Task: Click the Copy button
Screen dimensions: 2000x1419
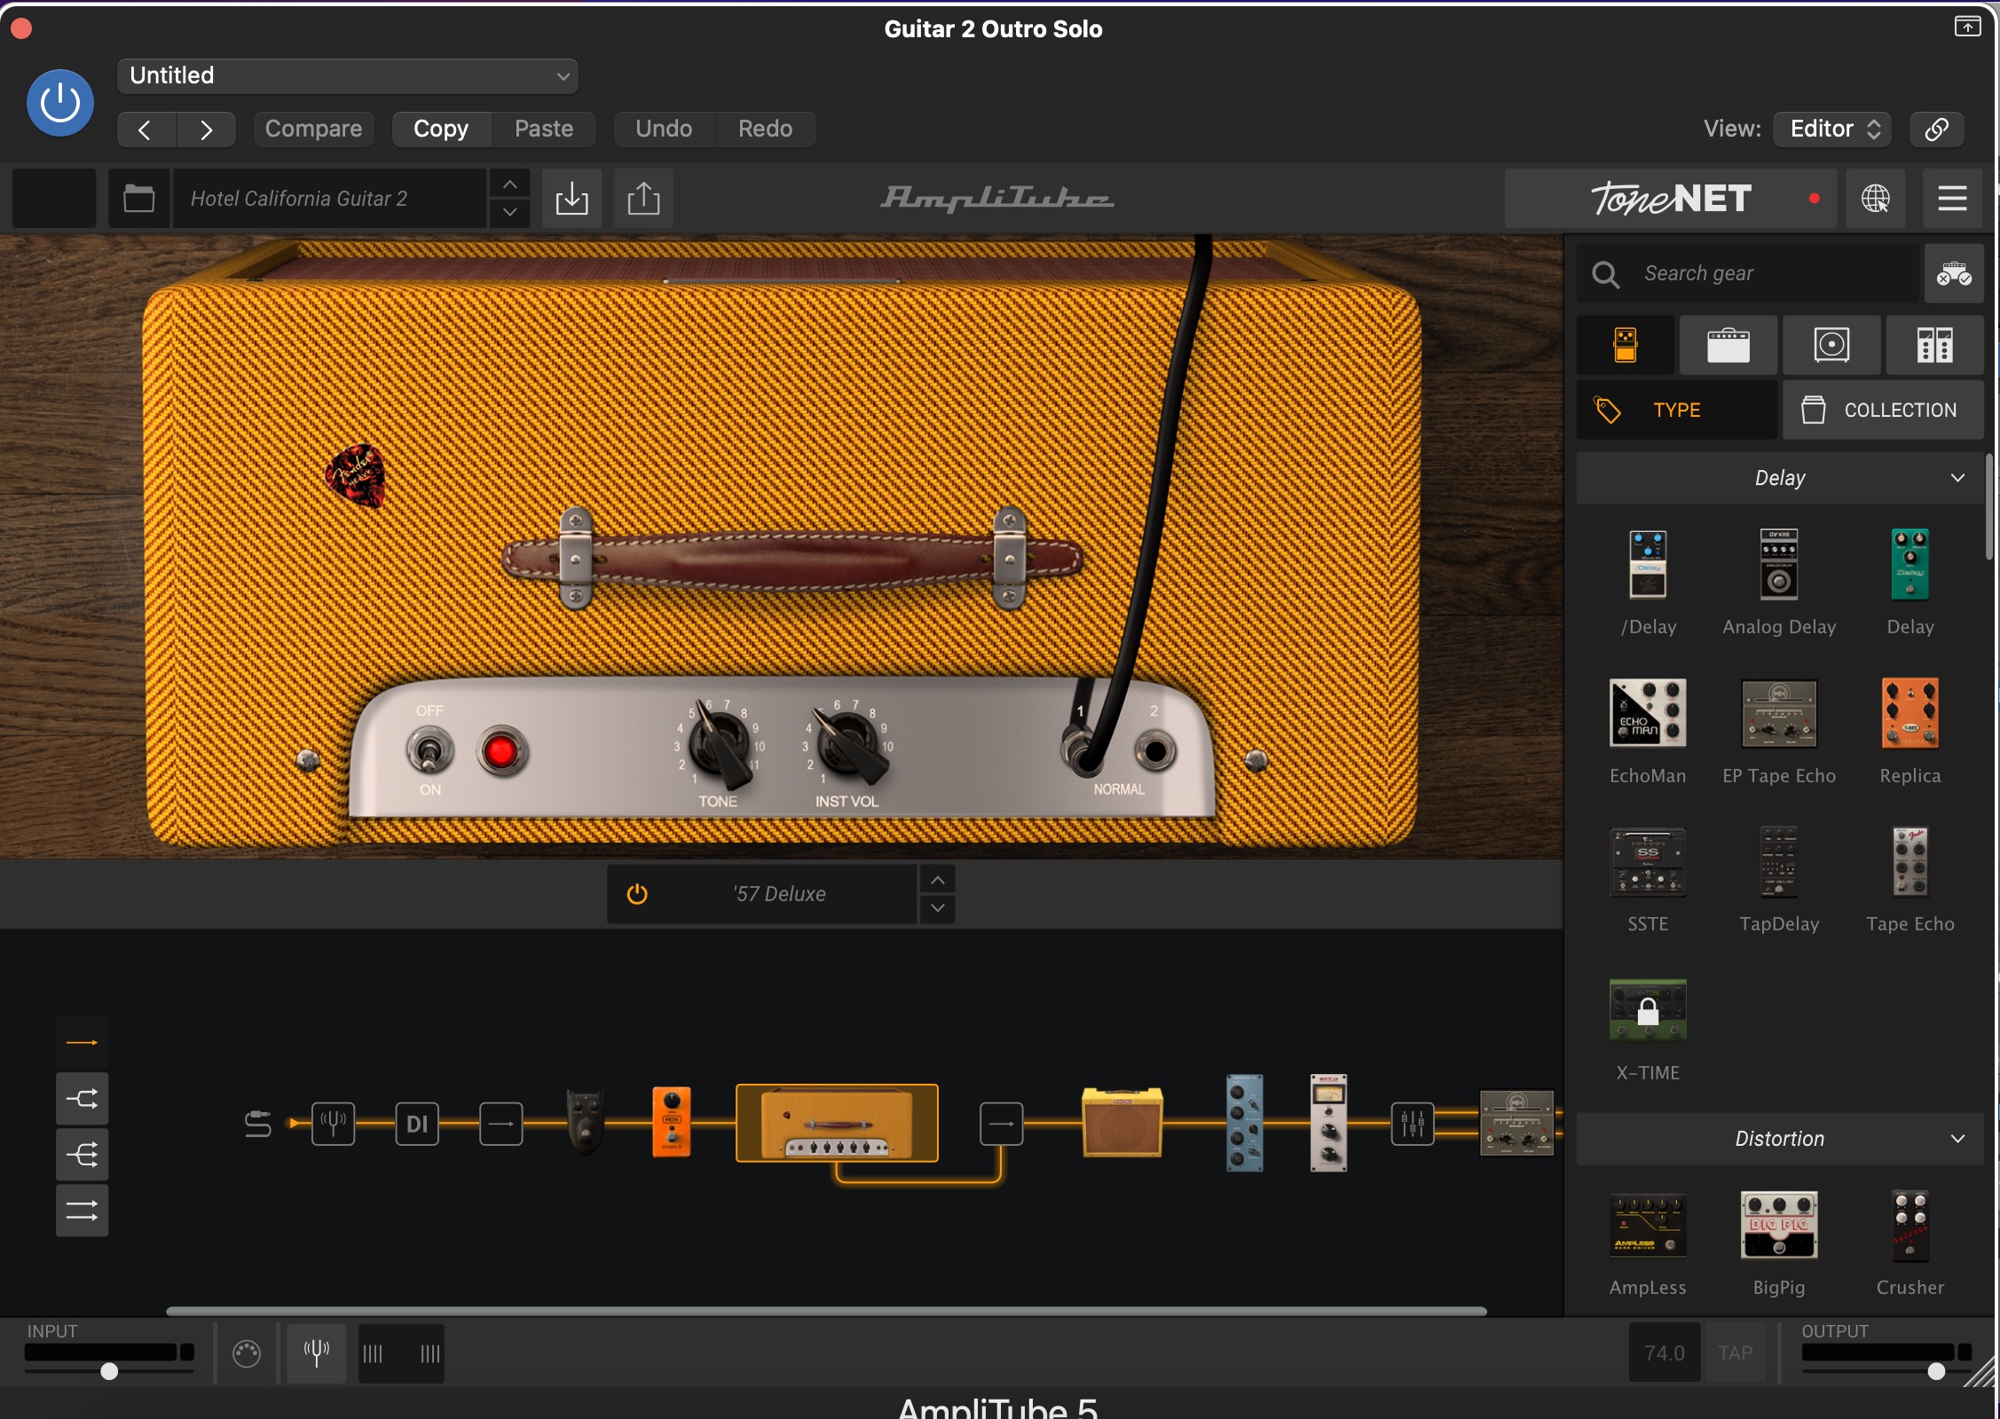Action: [441, 129]
